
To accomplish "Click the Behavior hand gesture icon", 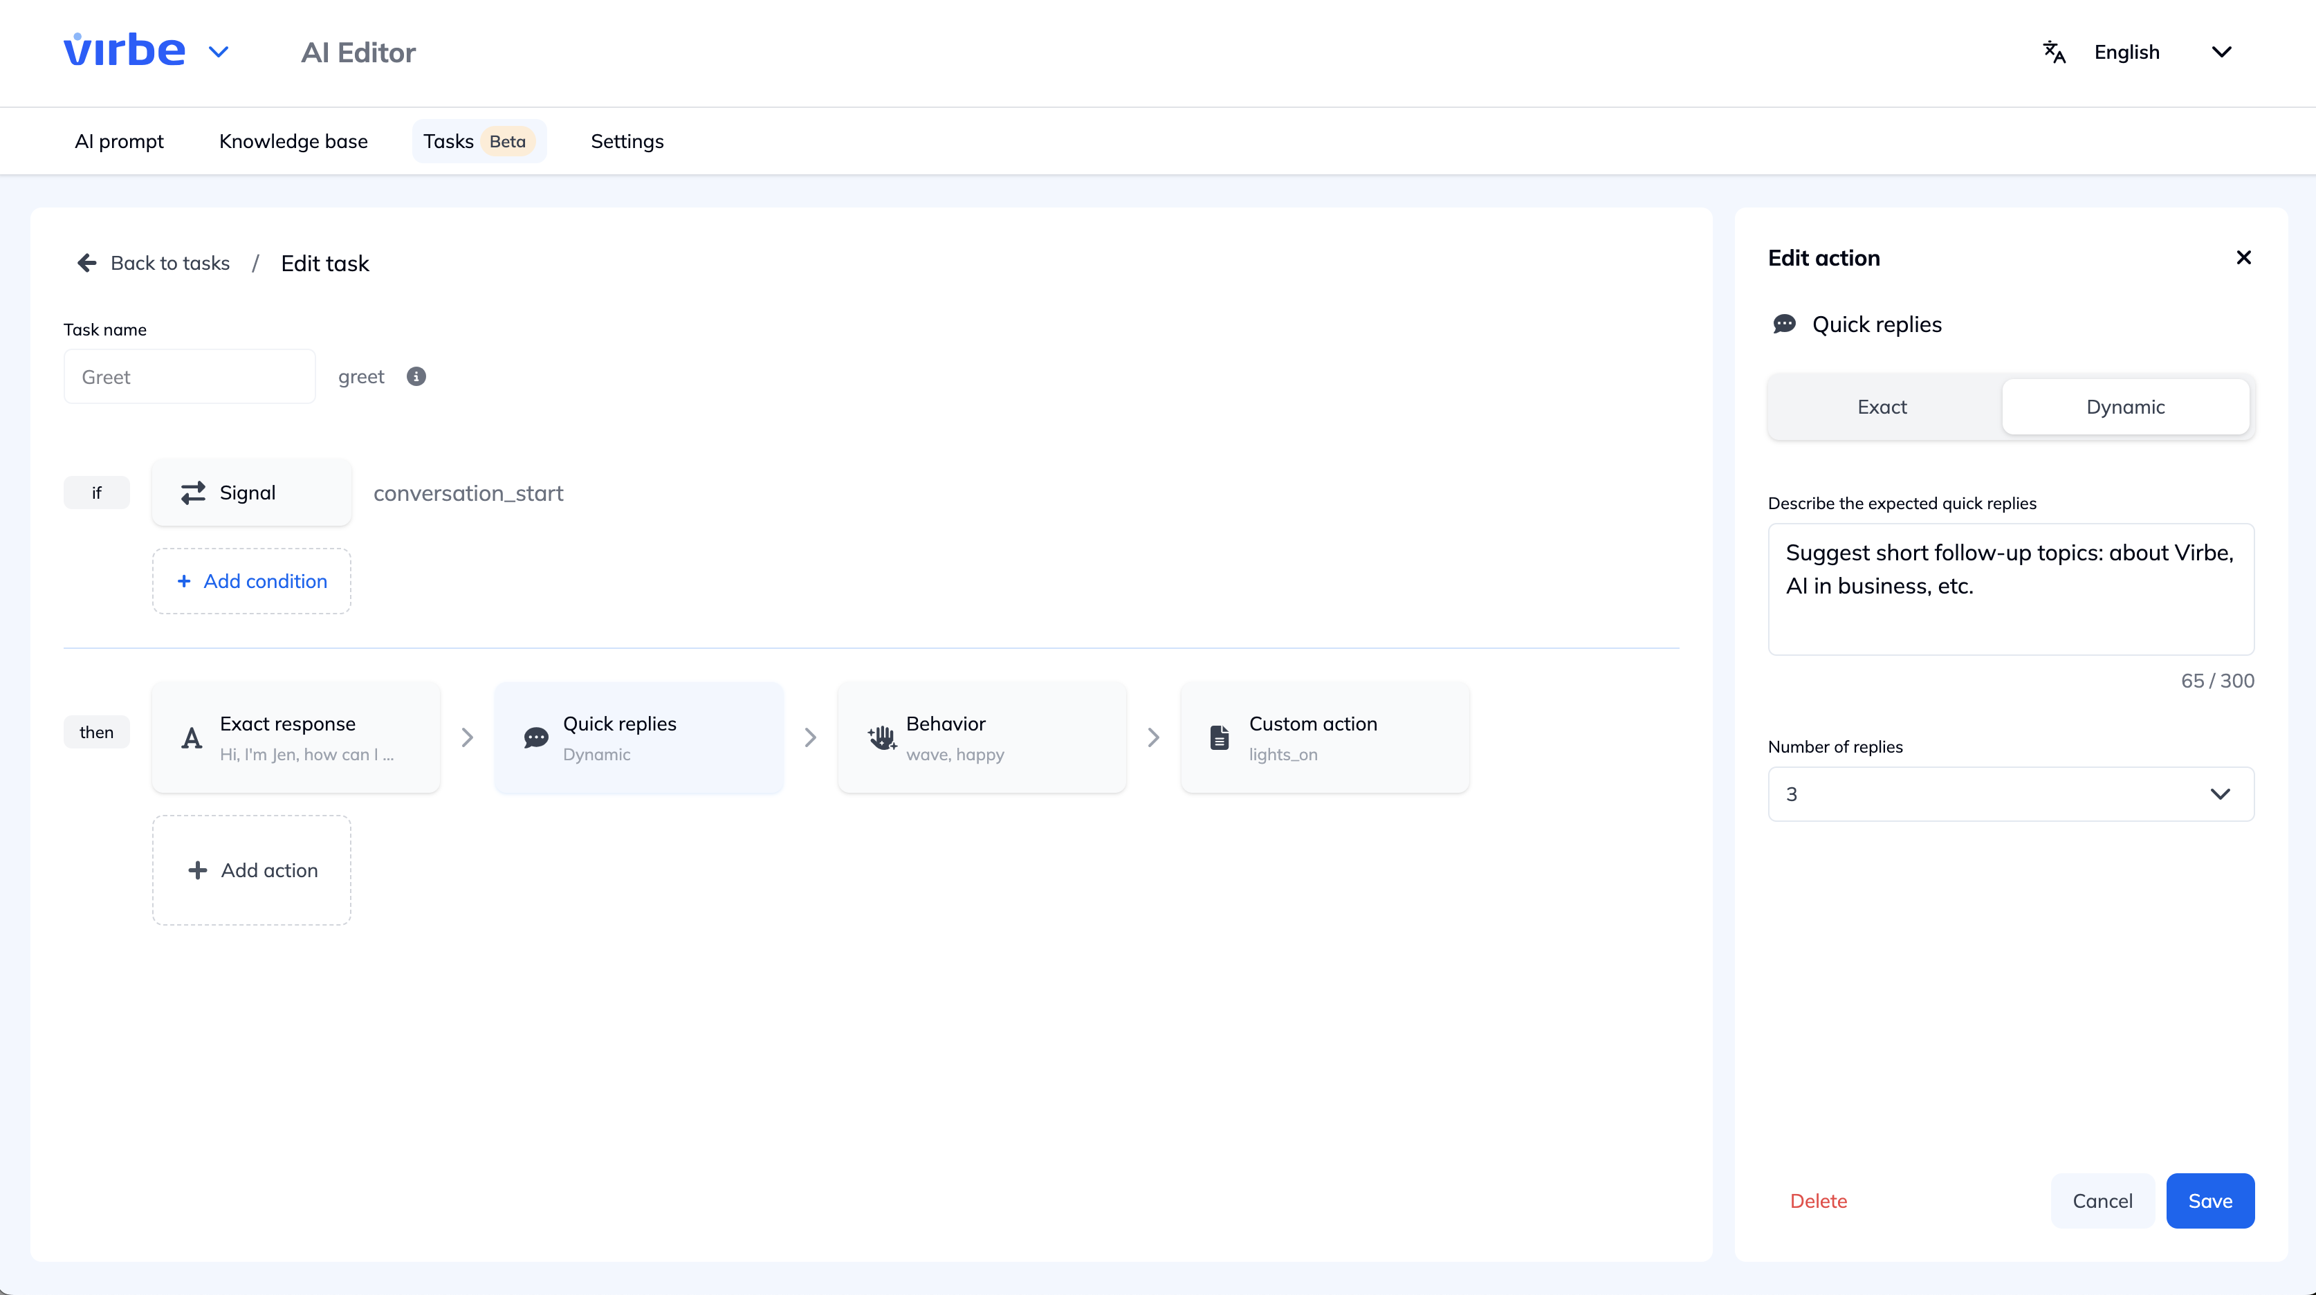I will tap(881, 737).
